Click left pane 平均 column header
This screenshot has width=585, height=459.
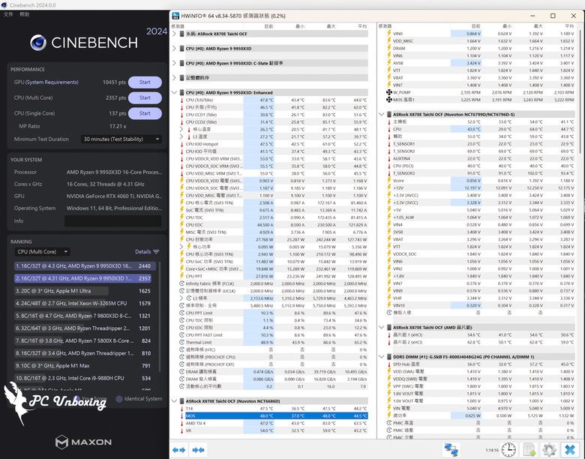(361, 26)
